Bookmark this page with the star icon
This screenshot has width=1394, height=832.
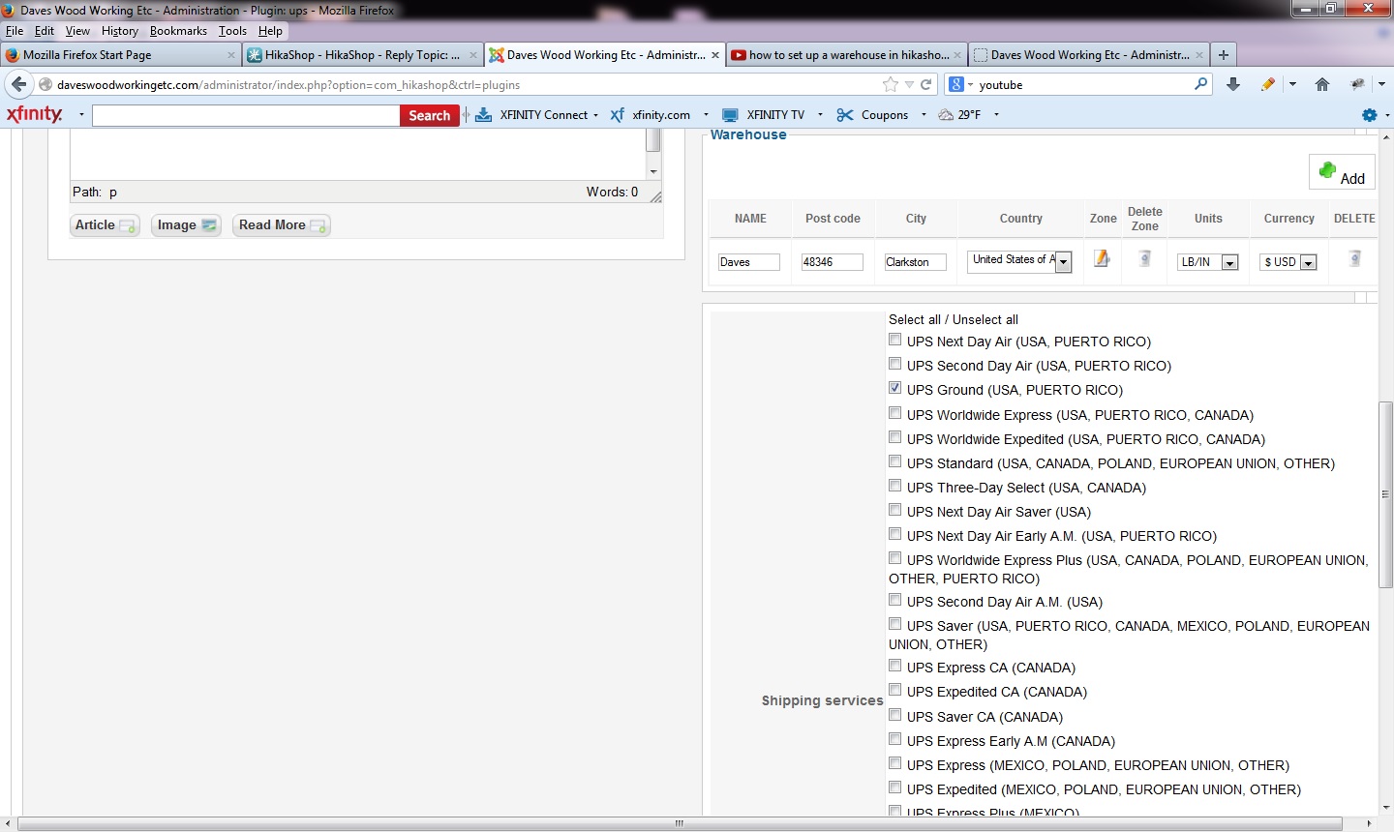click(891, 85)
